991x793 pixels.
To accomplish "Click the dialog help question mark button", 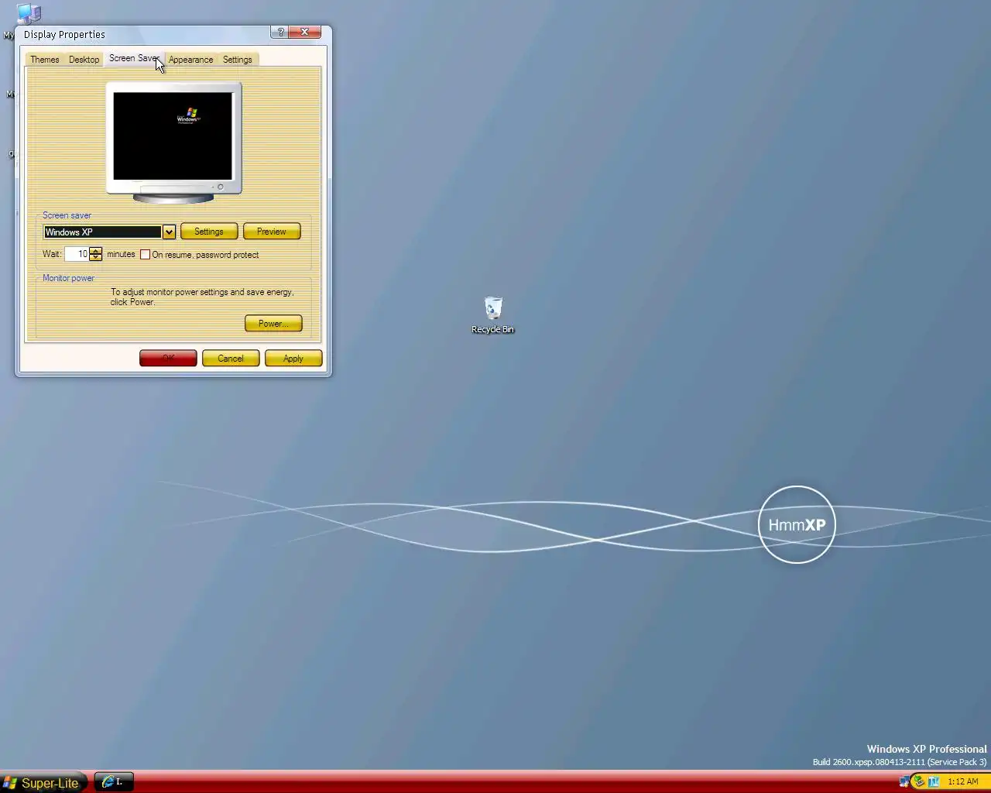I will pyautogui.click(x=280, y=32).
